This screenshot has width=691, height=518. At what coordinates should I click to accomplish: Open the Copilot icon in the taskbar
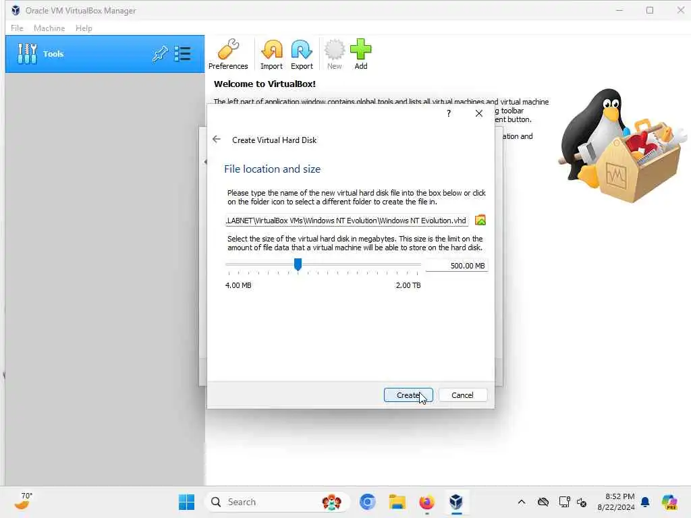[x=669, y=502]
